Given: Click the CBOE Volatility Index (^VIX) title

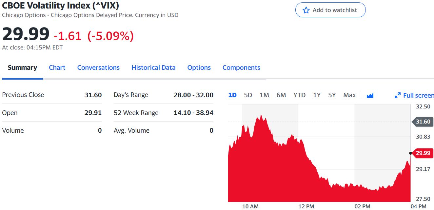Looking at the screenshot, I should click(x=61, y=5).
